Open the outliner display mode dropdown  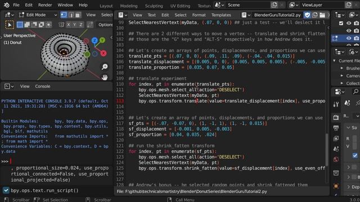(353, 15)
